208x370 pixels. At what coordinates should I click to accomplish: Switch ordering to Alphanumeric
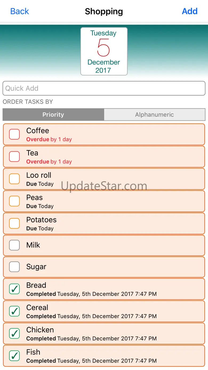pos(154,115)
